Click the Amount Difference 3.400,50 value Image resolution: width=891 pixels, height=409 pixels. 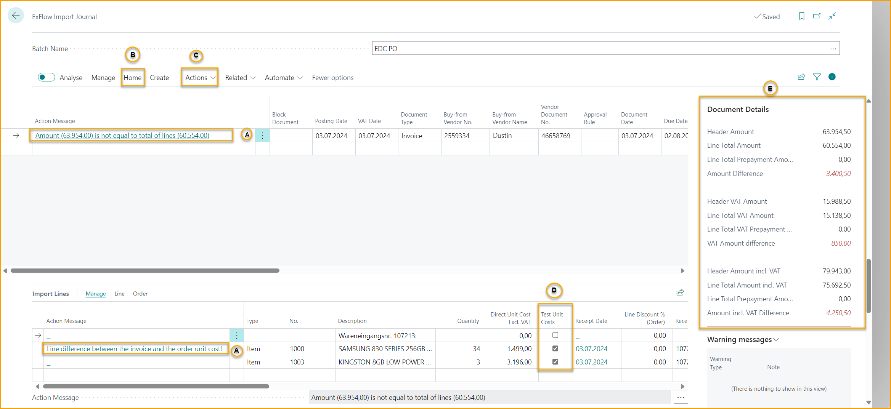point(838,174)
